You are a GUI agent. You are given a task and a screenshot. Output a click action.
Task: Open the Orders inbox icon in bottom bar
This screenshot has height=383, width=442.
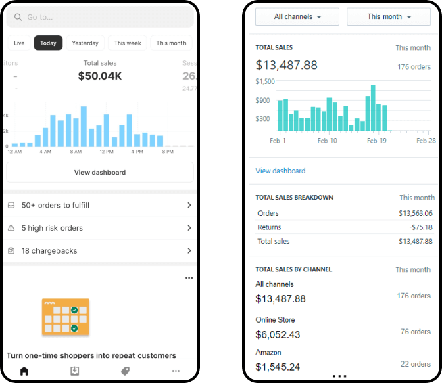(75, 371)
